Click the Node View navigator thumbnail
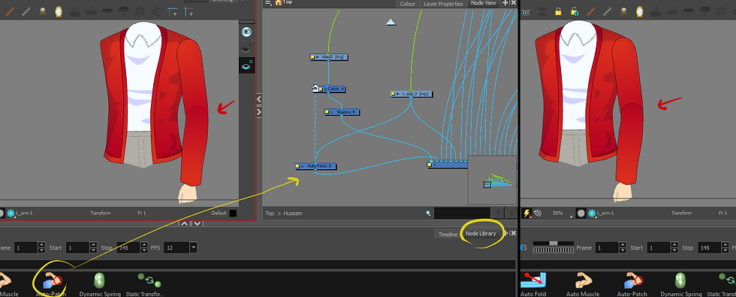This screenshot has height=297, width=736. [x=493, y=180]
